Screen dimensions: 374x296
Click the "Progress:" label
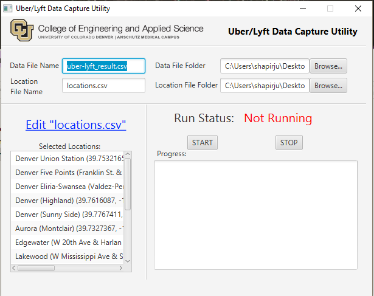point(171,154)
